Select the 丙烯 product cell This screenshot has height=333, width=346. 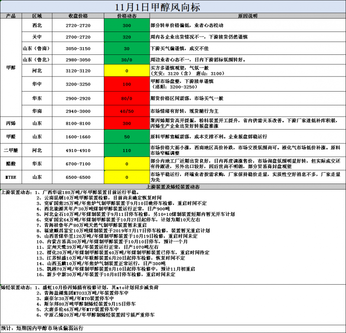point(11,123)
